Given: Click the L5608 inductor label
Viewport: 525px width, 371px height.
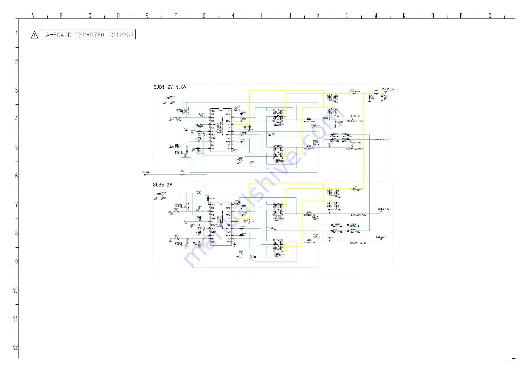Looking at the screenshot, I should [x=355, y=187].
